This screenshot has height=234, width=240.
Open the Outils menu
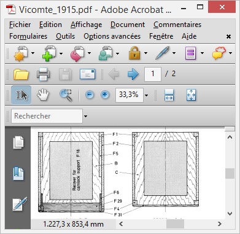[66, 36]
